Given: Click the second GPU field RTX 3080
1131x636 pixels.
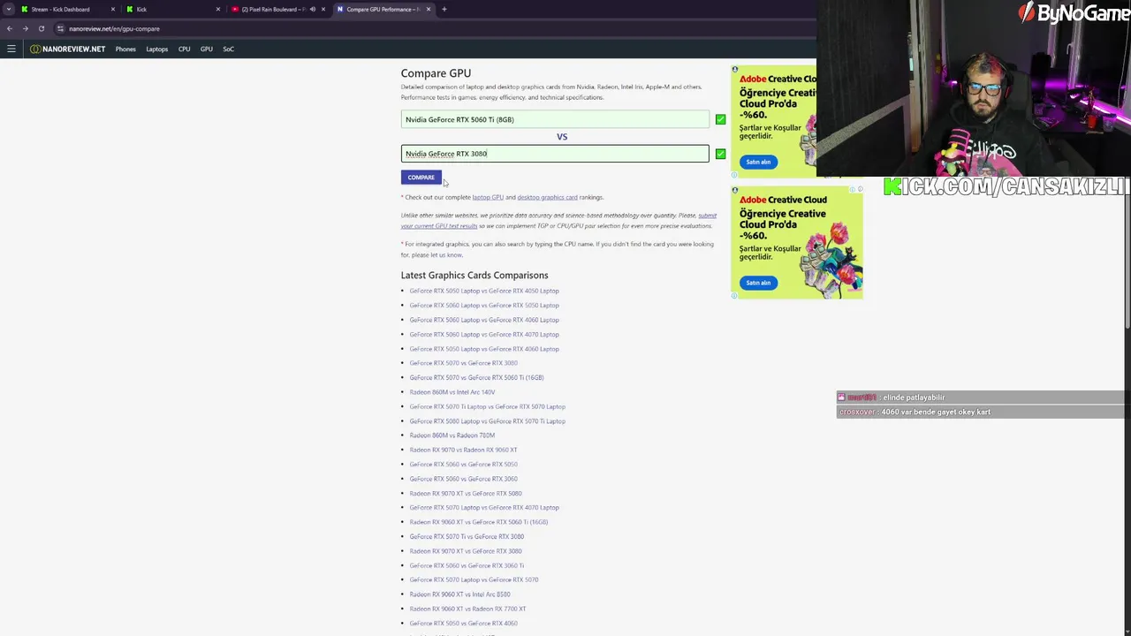Looking at the screenshot, I should pyautogui.click(x=555, y=154).
